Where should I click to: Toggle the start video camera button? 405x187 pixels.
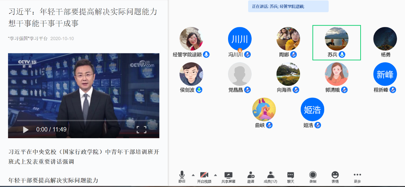pyautogui.click(x=204, y=175)
